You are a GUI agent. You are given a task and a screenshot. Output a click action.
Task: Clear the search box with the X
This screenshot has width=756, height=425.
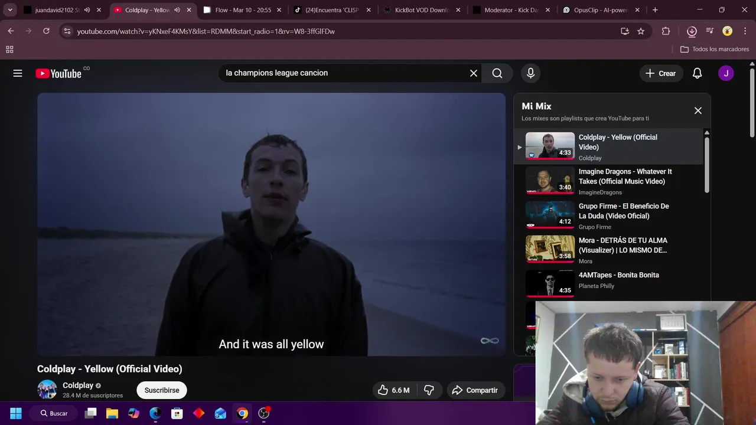click(x=473, y=73)
